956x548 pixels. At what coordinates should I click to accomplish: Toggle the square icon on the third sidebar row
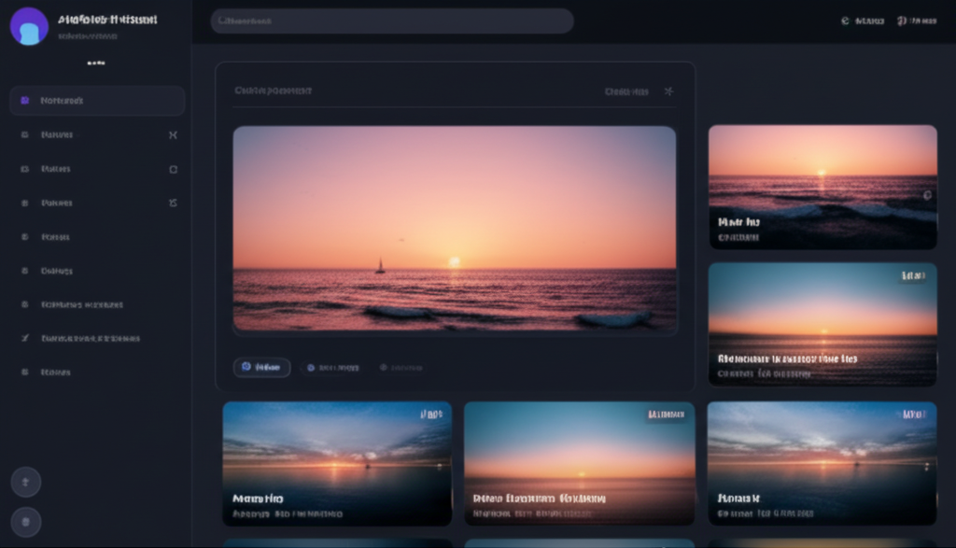pos(173,169)
